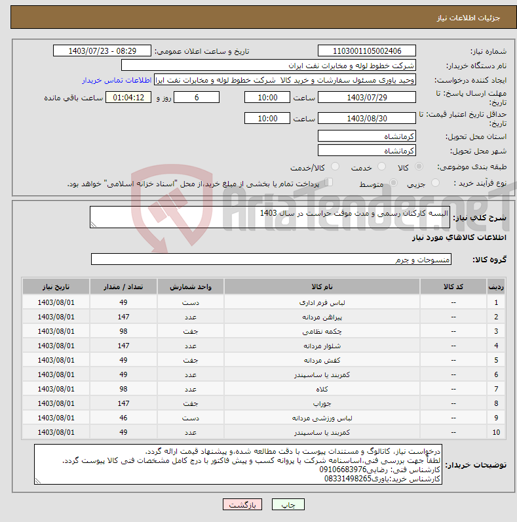
Task: Click the تاریخ نیاز column header
Action: (x=56, y=287)
